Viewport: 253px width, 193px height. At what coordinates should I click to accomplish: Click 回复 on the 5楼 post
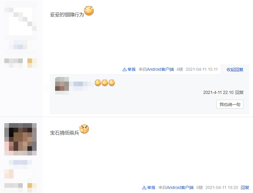[x=245, y=187]
